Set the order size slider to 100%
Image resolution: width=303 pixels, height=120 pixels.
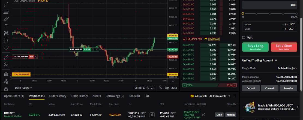pos(296,14)
